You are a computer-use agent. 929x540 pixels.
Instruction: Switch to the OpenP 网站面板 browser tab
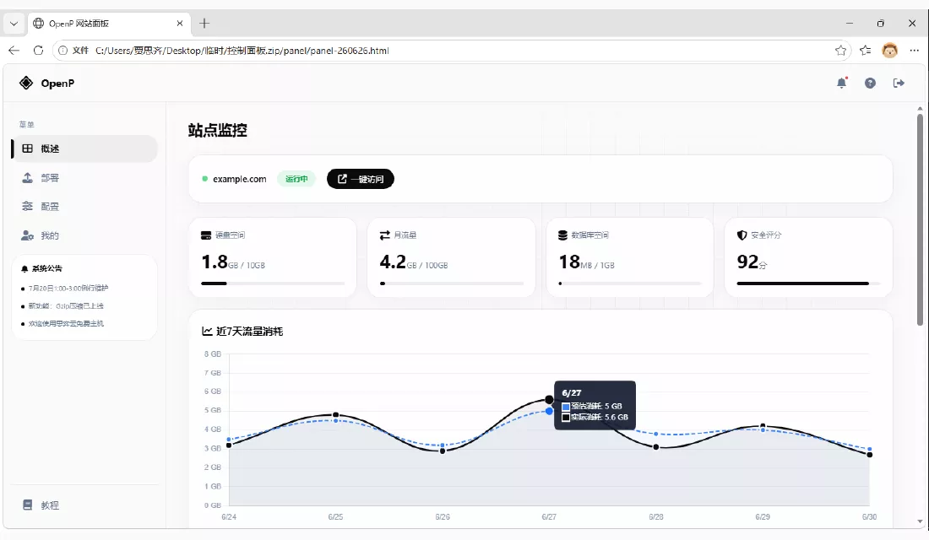pos(108,23)
